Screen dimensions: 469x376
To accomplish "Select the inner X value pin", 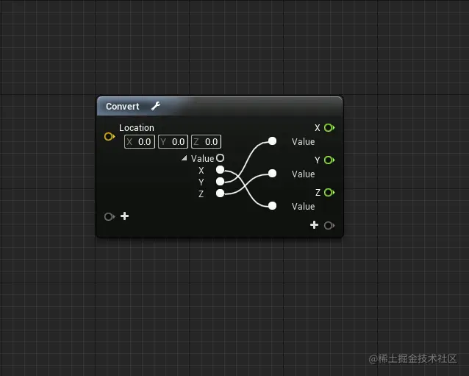I will pos(220,170).
